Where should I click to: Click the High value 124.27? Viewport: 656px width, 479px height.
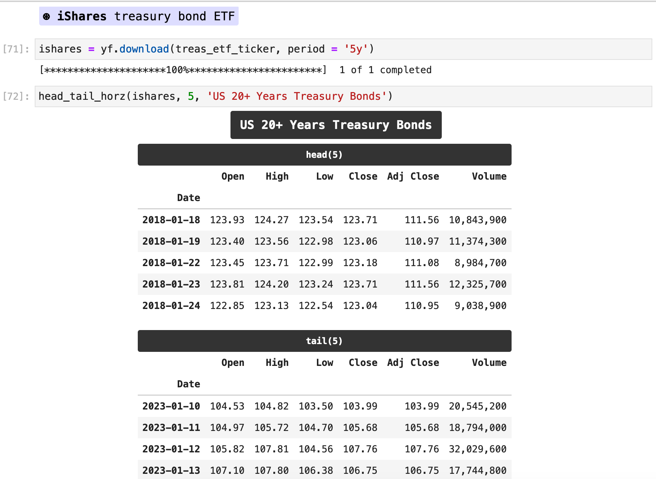[x=271, y=220]
